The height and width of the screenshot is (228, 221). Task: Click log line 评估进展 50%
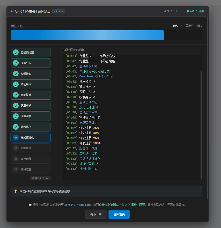tap(89, 133)
